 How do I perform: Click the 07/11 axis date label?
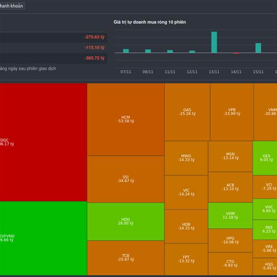click(126, 72)
